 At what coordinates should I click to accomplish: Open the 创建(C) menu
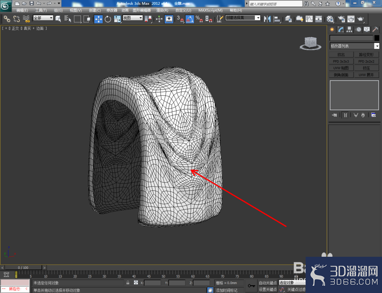point(94,10)
